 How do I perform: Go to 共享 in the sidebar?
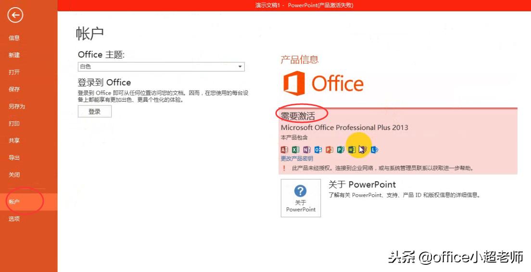14,141
